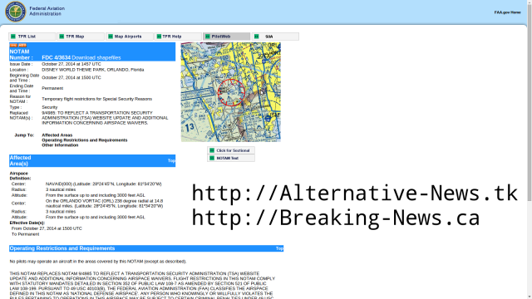The image size is (532, 299).
Task: Jump to Other Information section
Action: (x=60, y=145)
